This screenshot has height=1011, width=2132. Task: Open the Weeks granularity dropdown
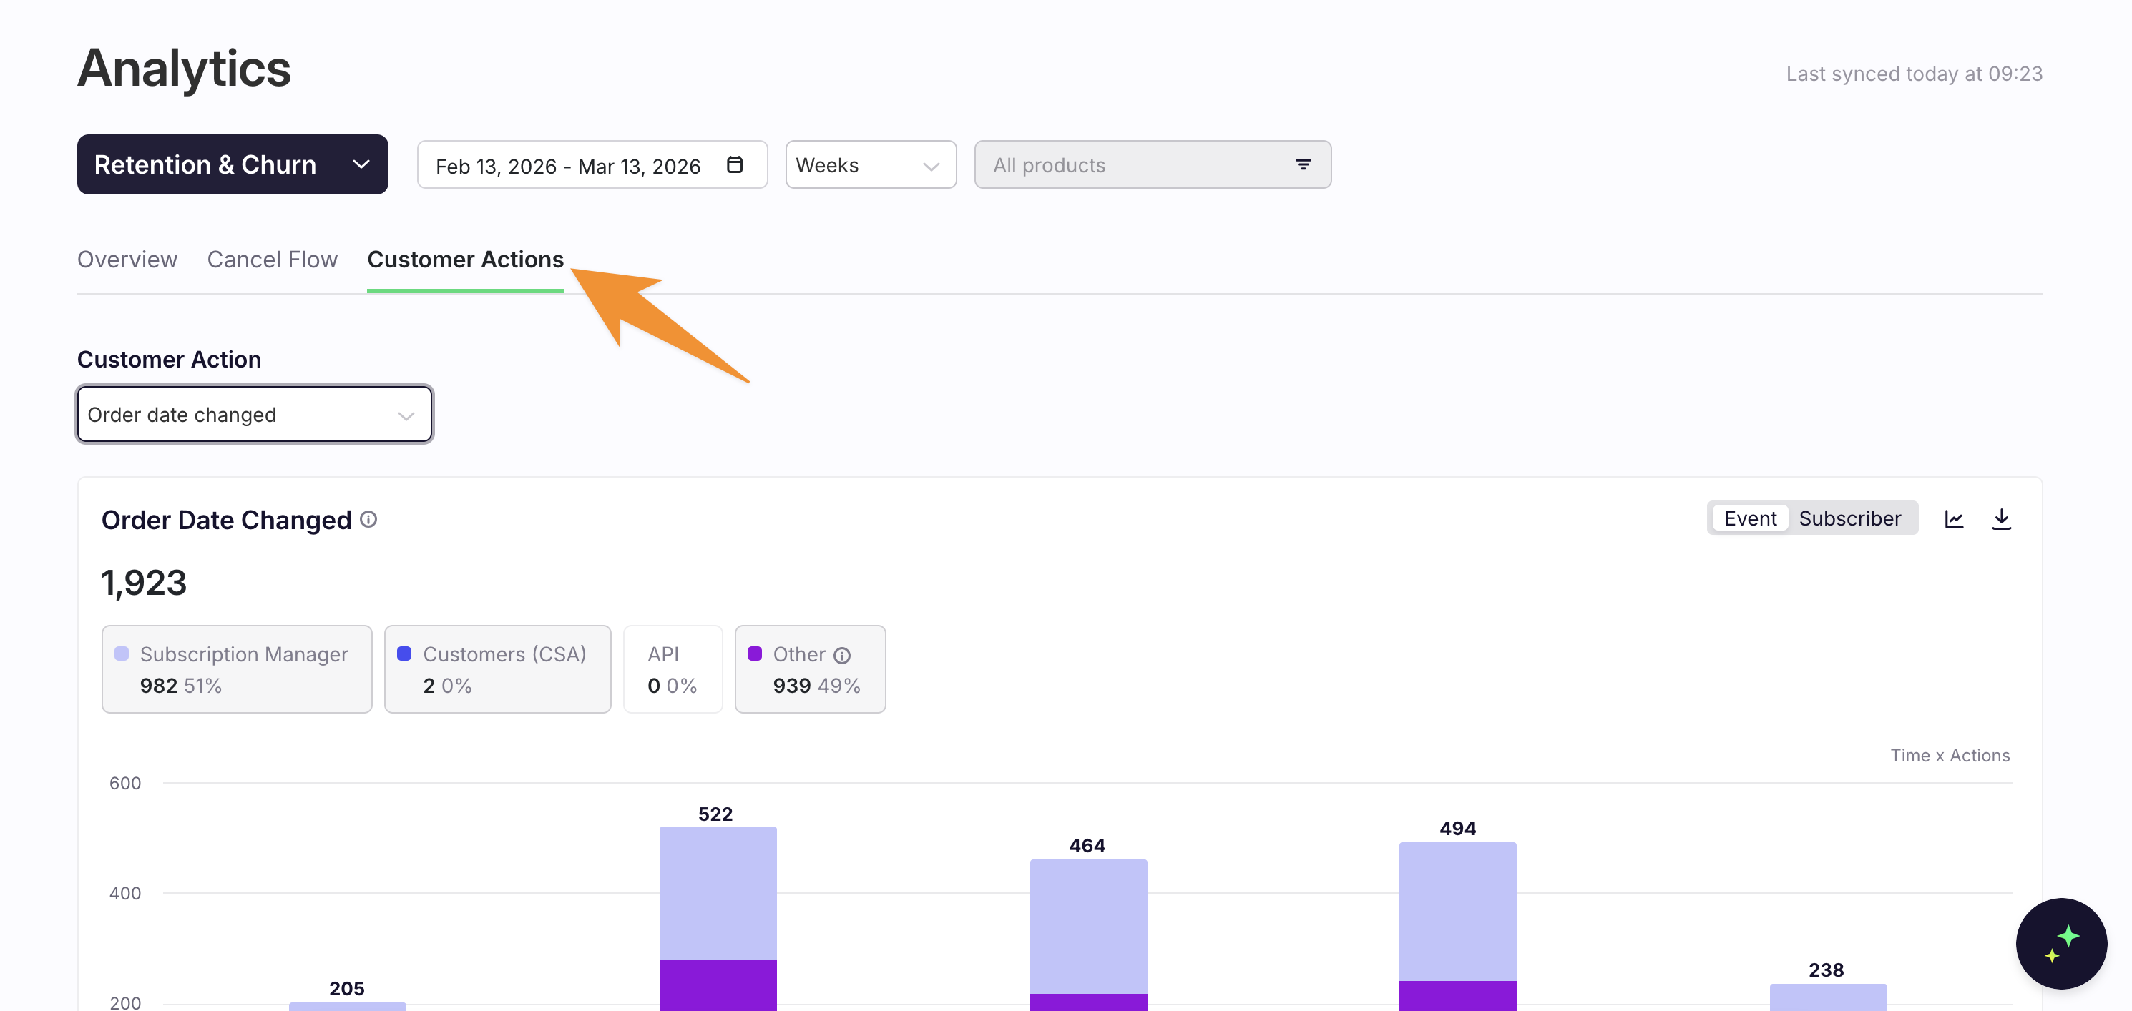[x=871, y=164]
